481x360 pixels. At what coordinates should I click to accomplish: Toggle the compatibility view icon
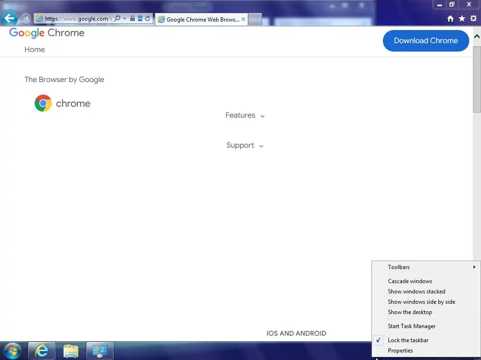coord(140,19)
